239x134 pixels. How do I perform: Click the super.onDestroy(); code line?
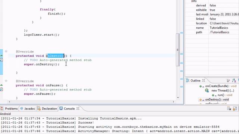click(x=41, y=64)
